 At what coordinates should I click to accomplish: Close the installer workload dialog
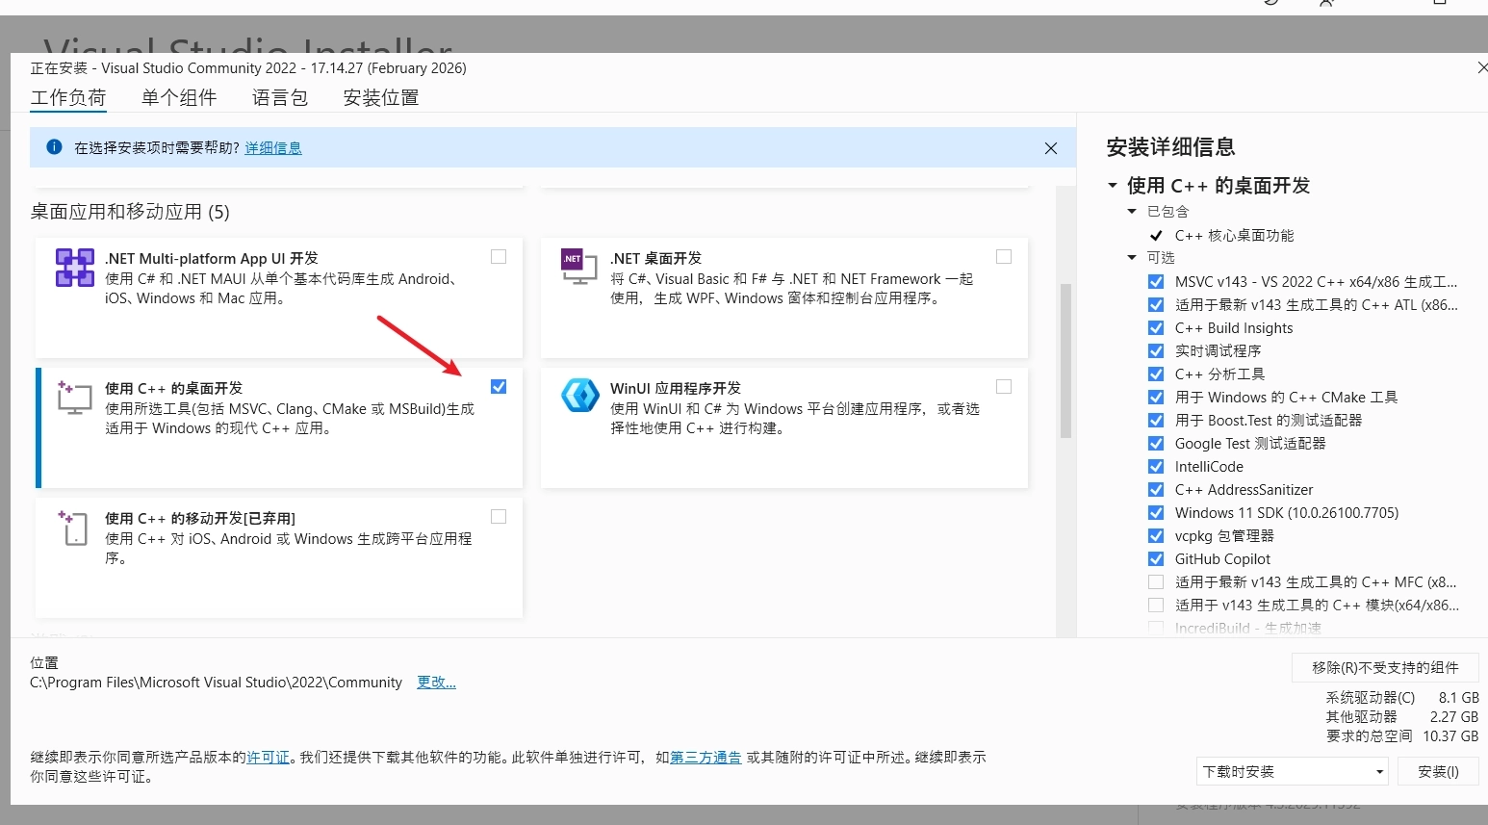click(x=1482, y=68)
